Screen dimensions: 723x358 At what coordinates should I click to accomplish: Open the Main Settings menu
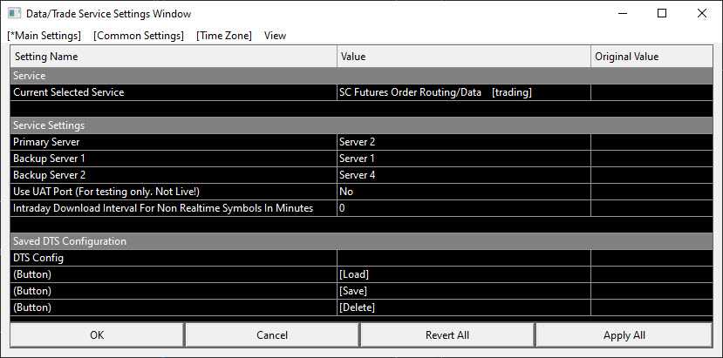click(44, 36)
